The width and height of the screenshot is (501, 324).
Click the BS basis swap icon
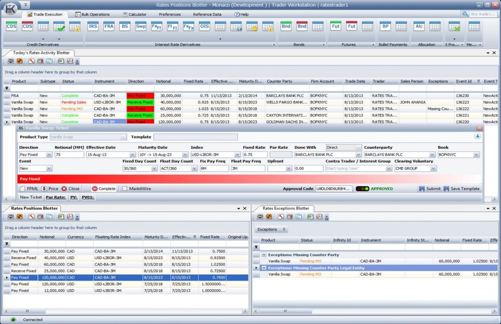[x=125, y=26]
